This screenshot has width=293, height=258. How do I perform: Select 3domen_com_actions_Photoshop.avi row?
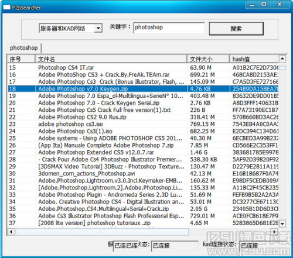[x=143, y=174]
